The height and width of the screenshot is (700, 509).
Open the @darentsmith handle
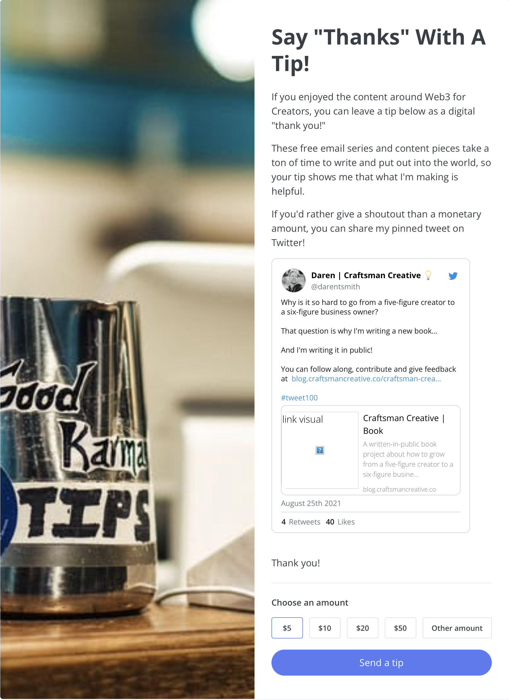click(x=336, y=287)
